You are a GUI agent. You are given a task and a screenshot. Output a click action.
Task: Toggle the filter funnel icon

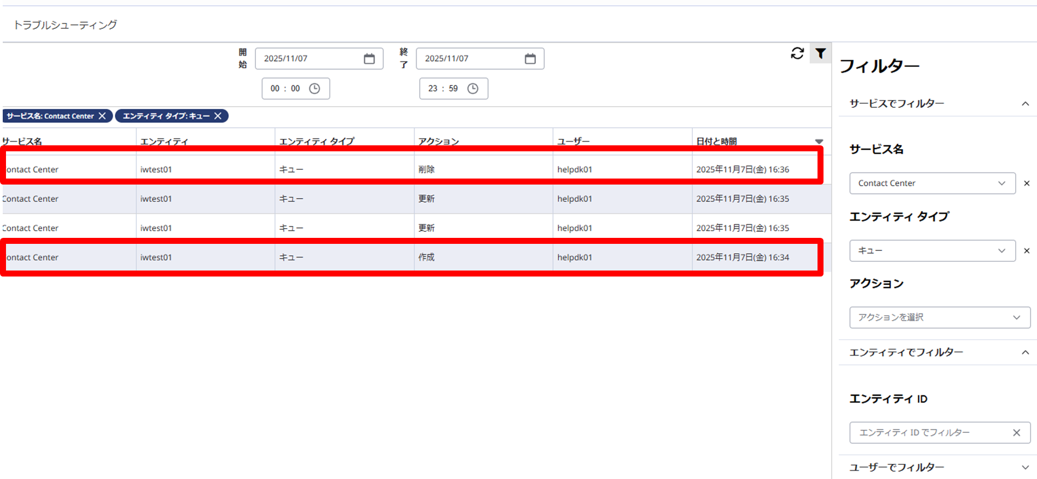[x=820, y=53]
